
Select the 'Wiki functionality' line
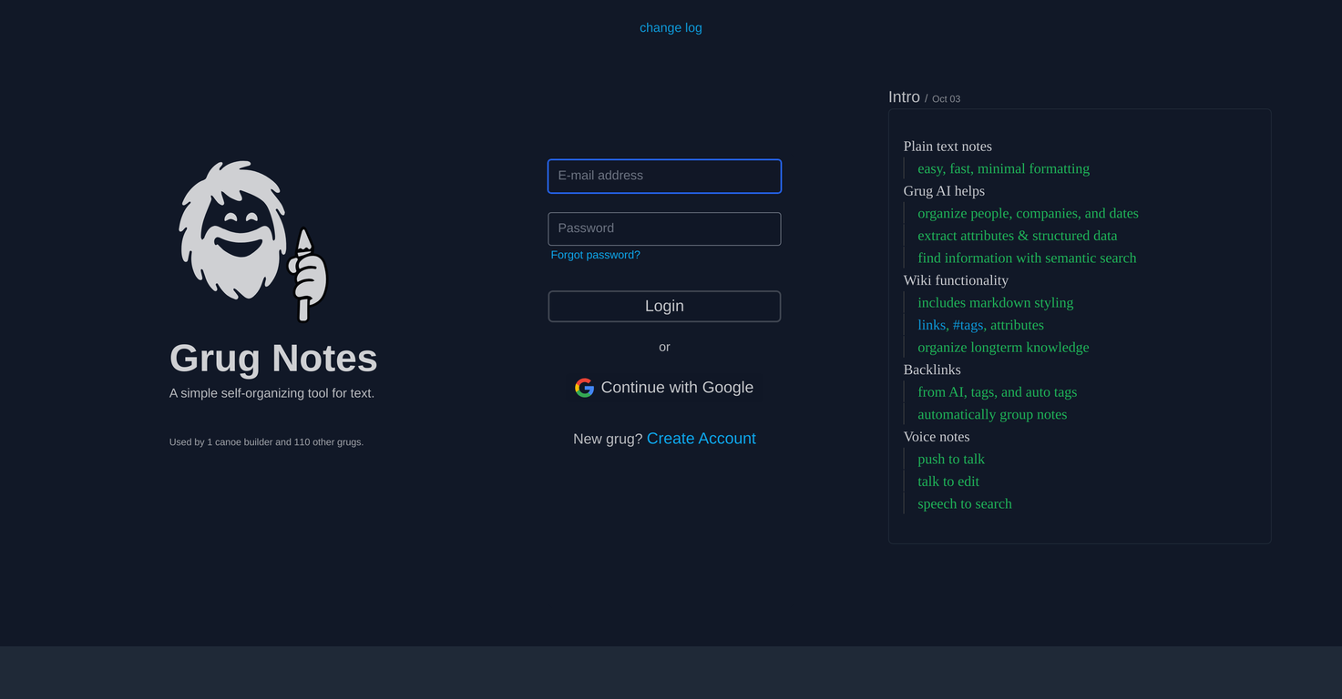click(x=956, y=280)
